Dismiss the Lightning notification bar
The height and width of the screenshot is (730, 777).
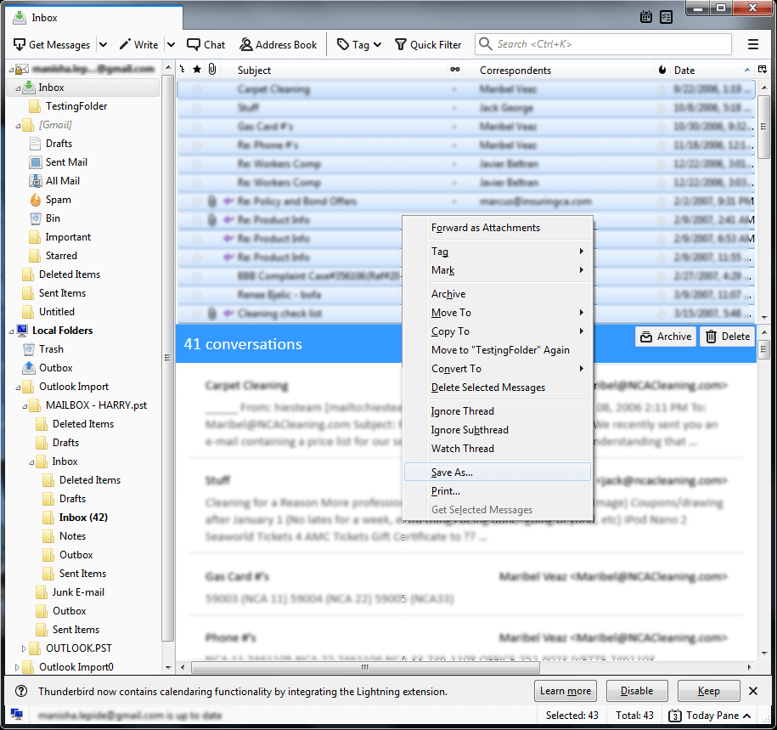[752, 691]
